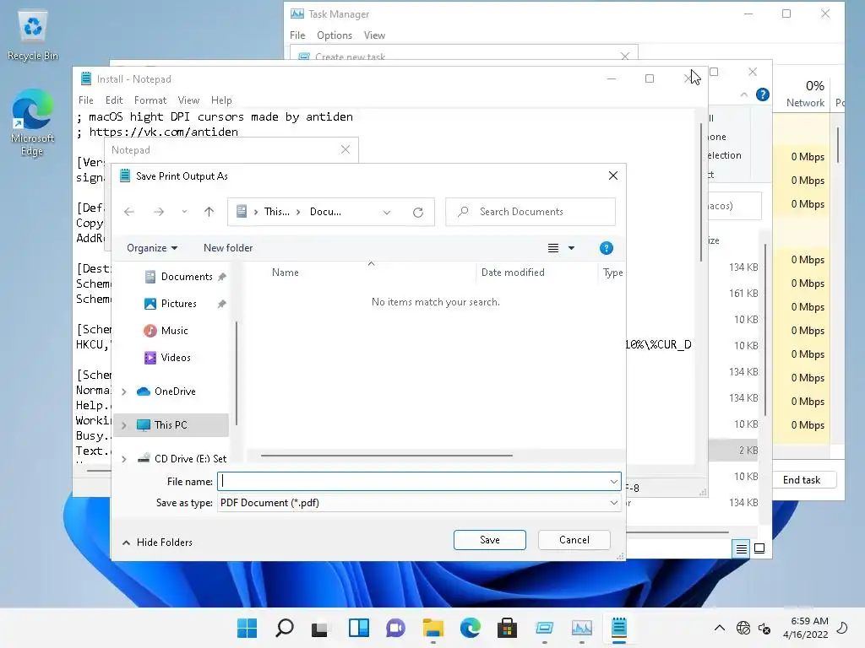This screenshot has width=865, height=648.
Task: Open Task Manager Options menu
Action: pyautogui.click(x=335, y=35)
